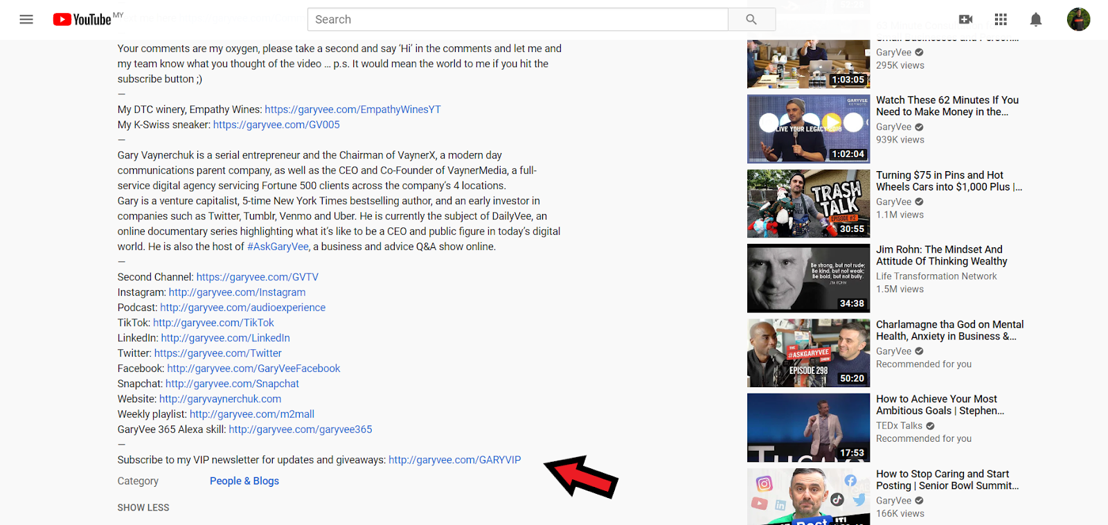1108x525 pixels.
Task: Open 'Turning $75 in Pins' video title
Action: 949,181
